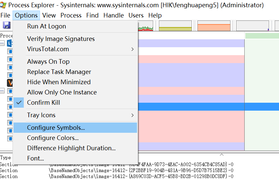Open Difference Highlight Duration setting
The width and height of the screenshot is (279, 179).
(x=75, y=148)
